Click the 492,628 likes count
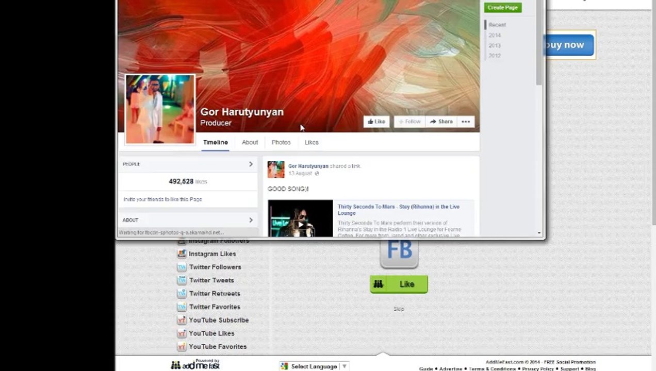 [188, 181]
